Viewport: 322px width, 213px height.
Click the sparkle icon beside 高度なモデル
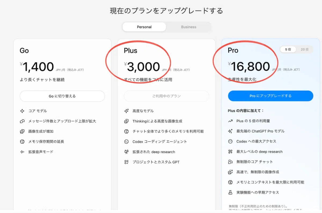point(126,111)
